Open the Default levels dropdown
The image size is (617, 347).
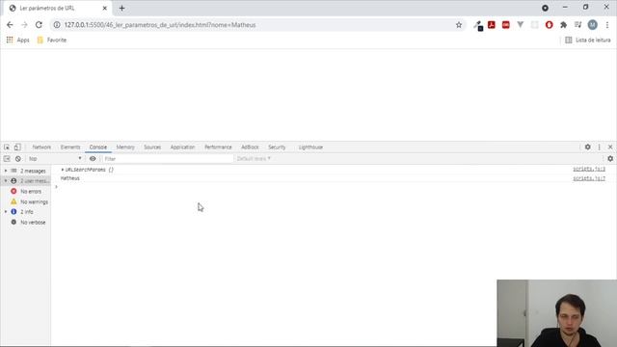click(254, 158)
